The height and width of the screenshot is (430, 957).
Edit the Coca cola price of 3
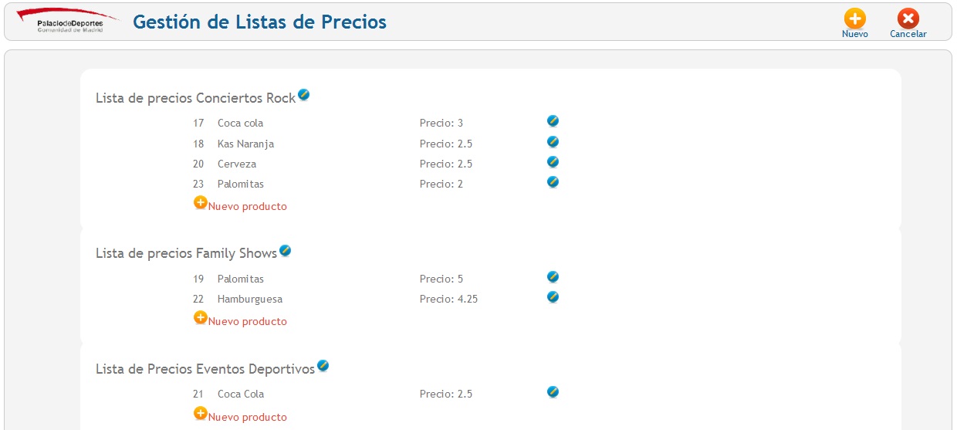(x=553, y=121)
